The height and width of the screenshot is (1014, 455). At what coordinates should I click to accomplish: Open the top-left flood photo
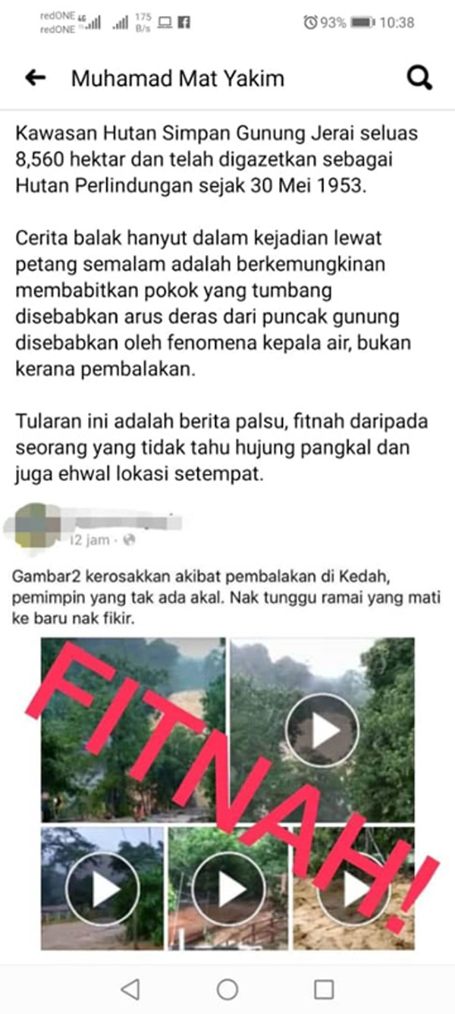(x=133, y=730)
